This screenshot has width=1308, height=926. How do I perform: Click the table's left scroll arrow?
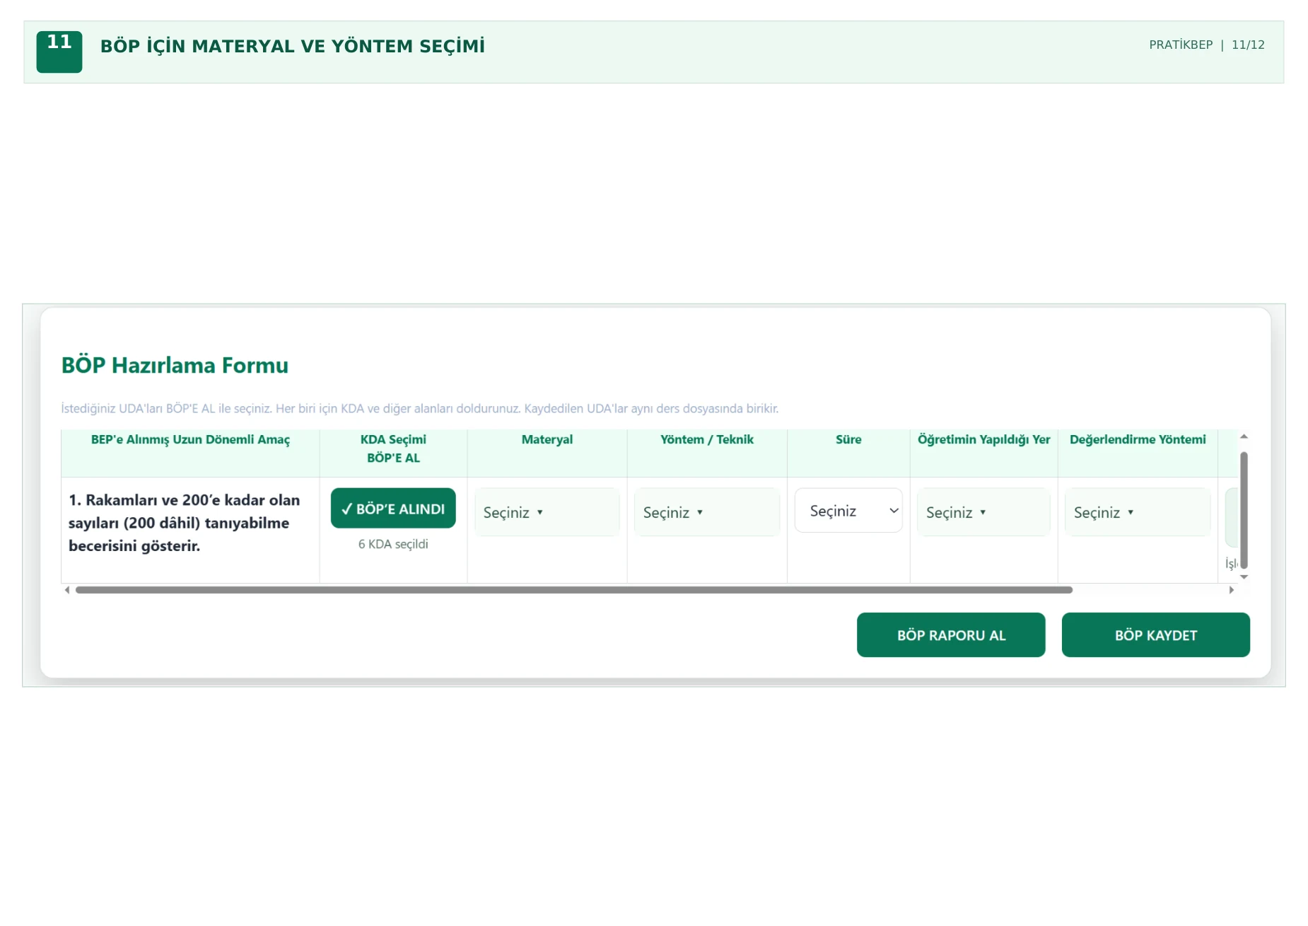[x=67, y=590]
